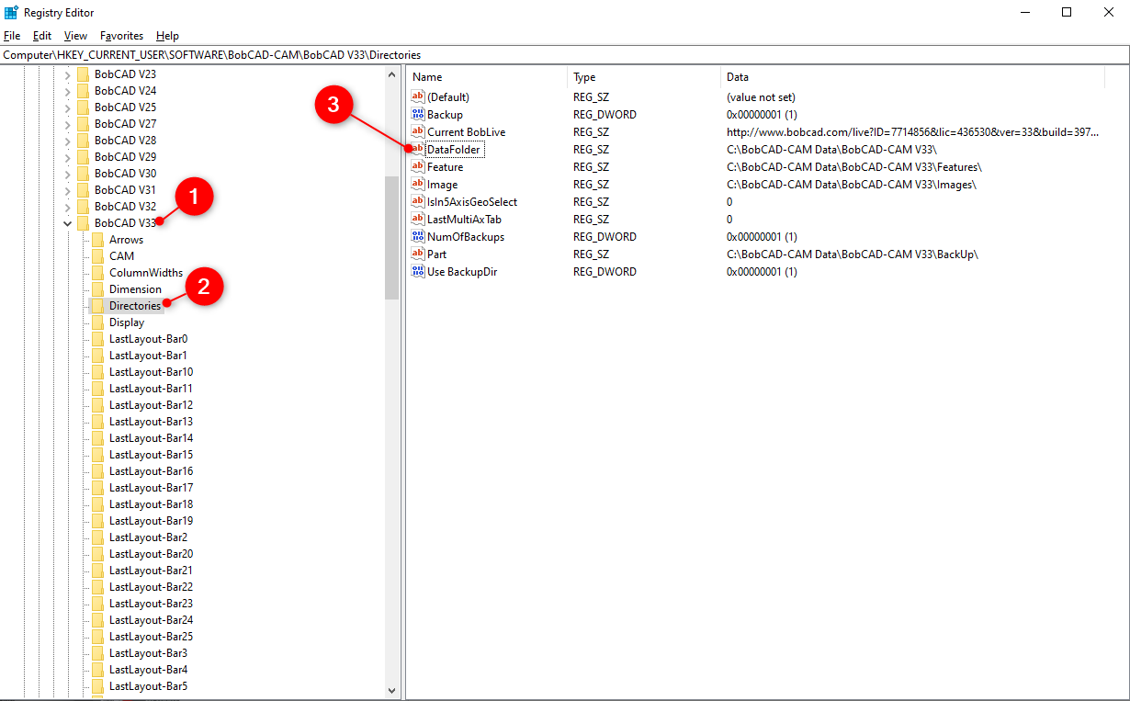Click the DataFolder string value icon
1130x701 pixels.
point(418,149)
